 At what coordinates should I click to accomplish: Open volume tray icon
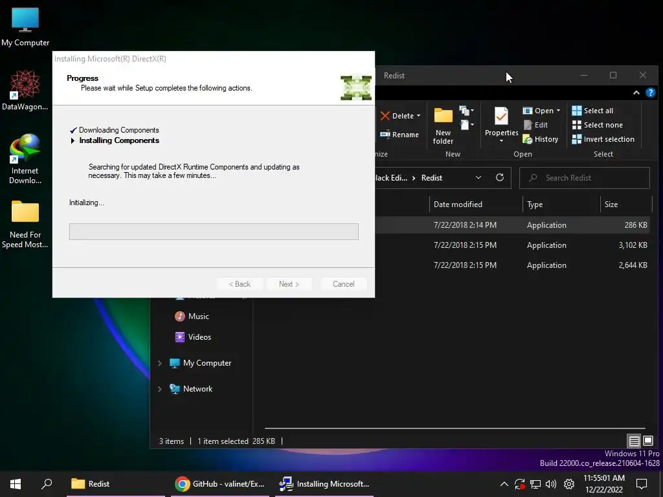click(x=551, y=484)
